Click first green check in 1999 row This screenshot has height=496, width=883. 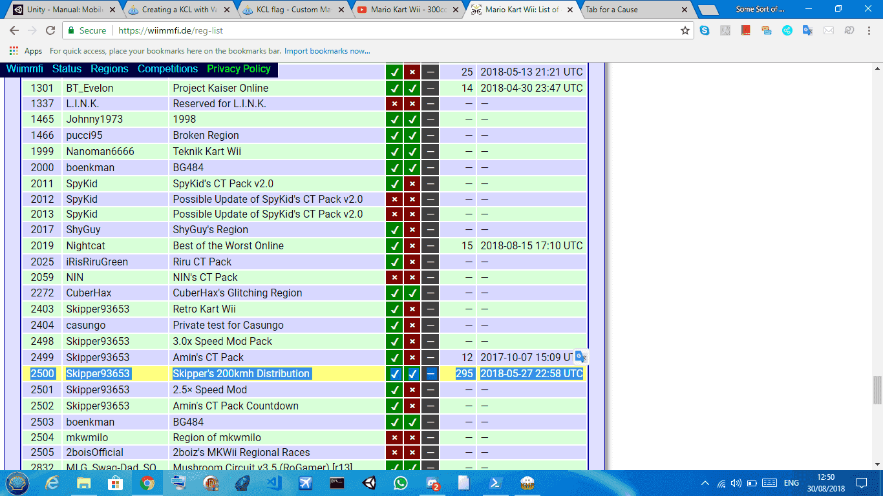(394, 151)
